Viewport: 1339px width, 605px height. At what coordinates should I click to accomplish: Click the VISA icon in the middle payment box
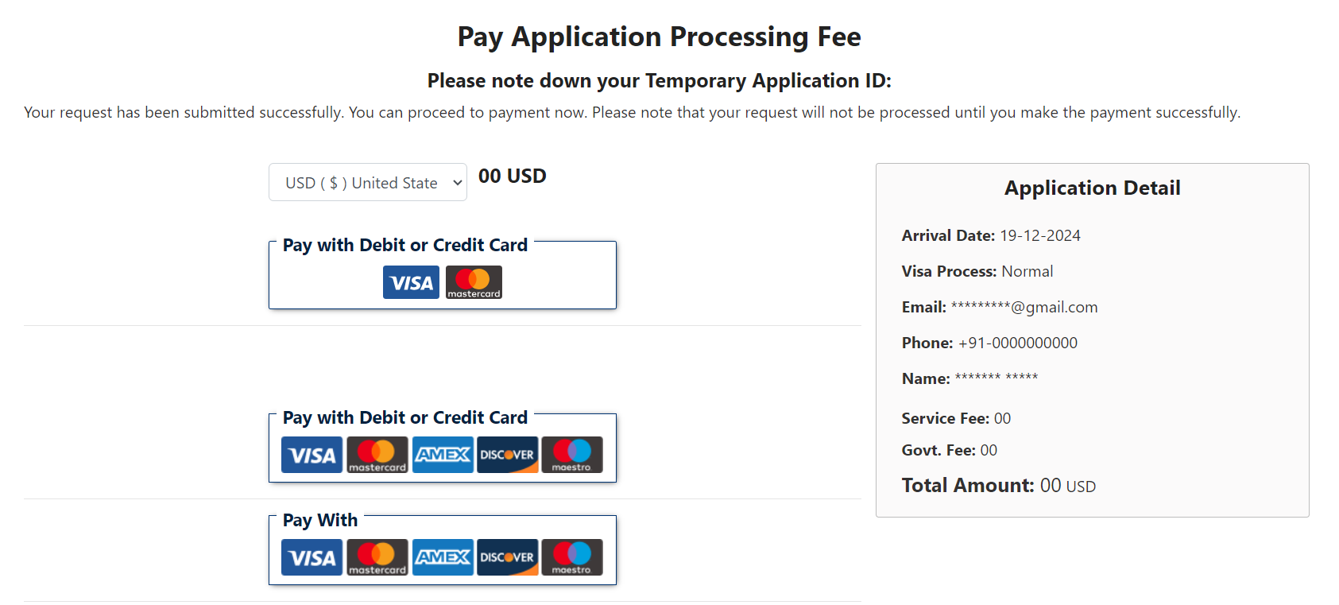pos(312,455)
